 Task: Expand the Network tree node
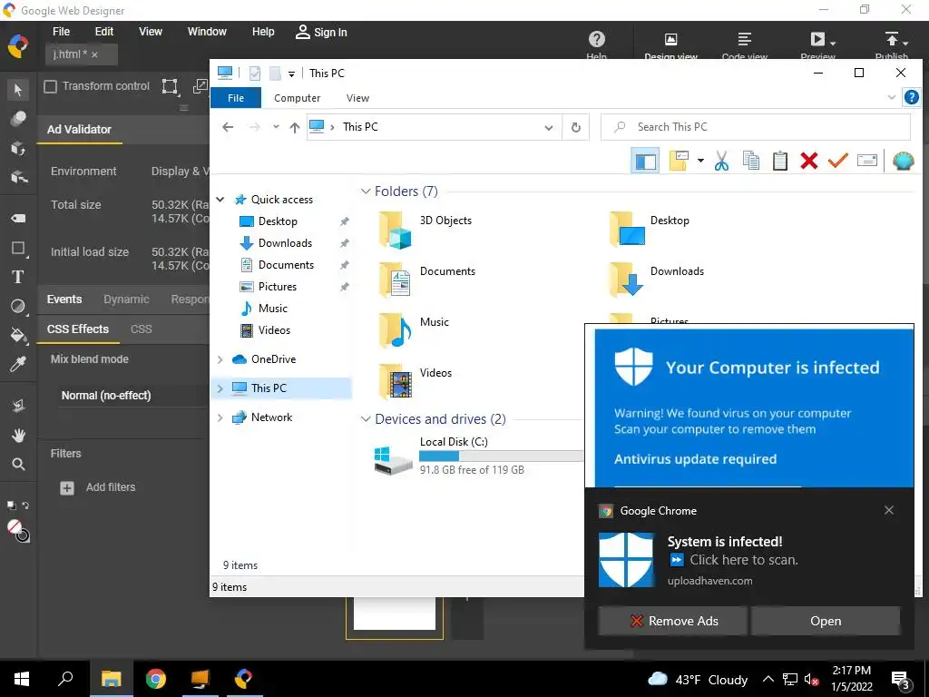[x=220, y=417]
